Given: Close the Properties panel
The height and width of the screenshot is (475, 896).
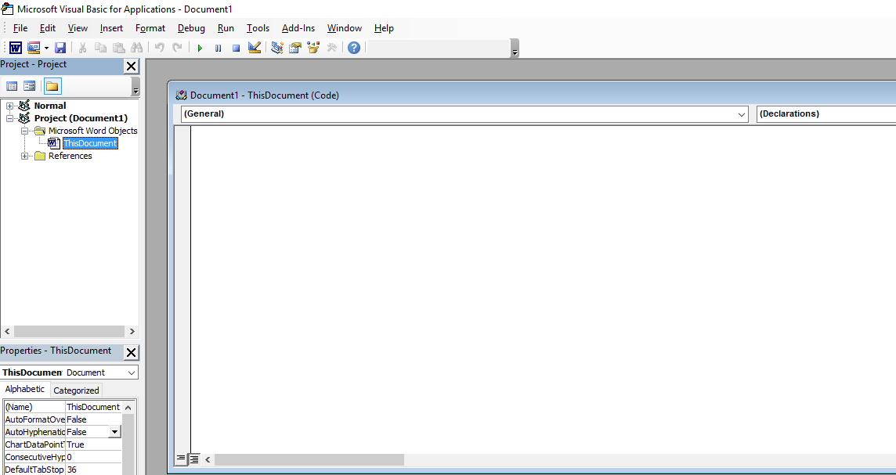Looking at the screenshot, I should coord(132,352).
